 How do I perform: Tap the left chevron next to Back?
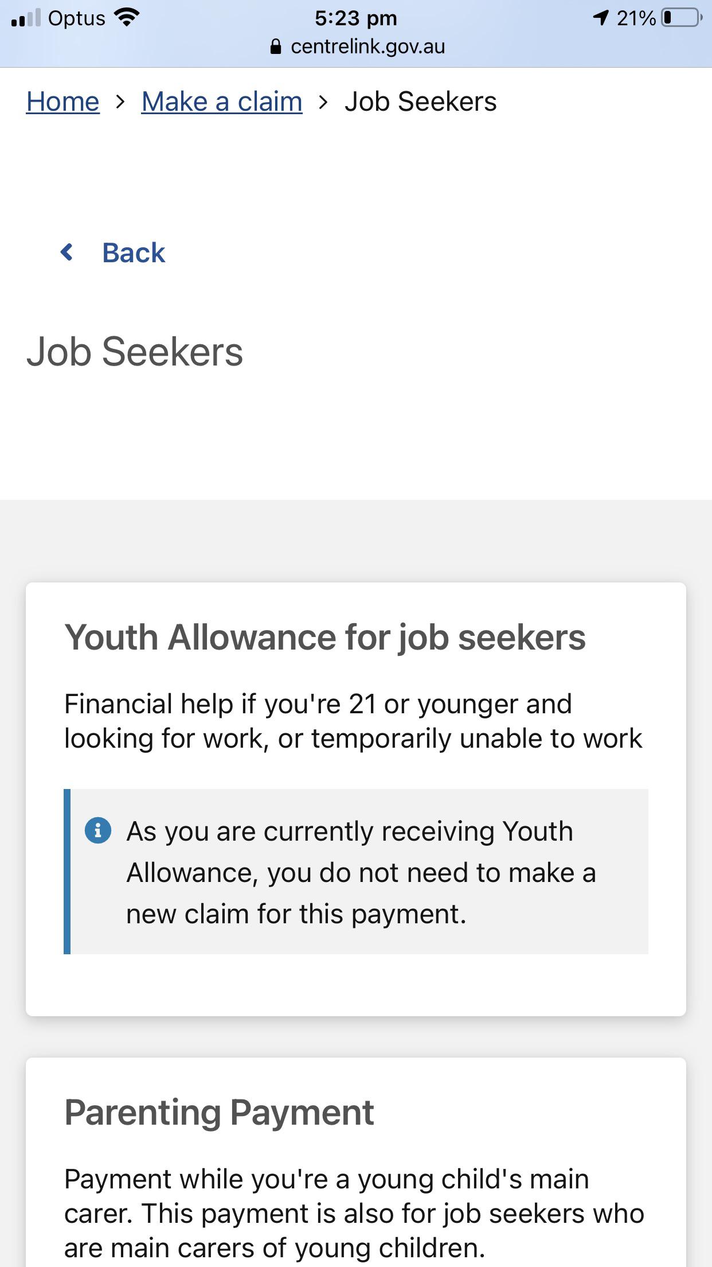(67, 252)
